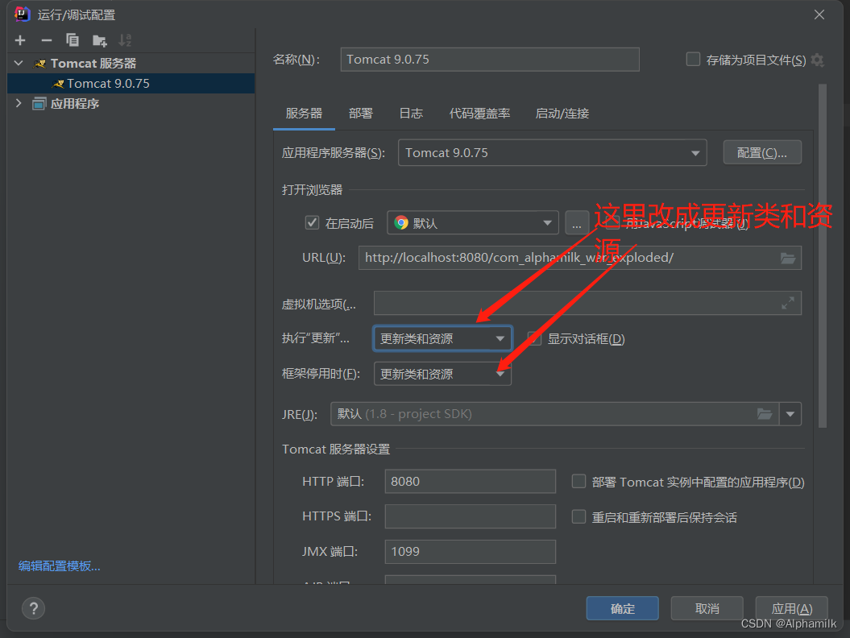
Task: Open the 编辑配置模板 link
Action: (59, 566)
